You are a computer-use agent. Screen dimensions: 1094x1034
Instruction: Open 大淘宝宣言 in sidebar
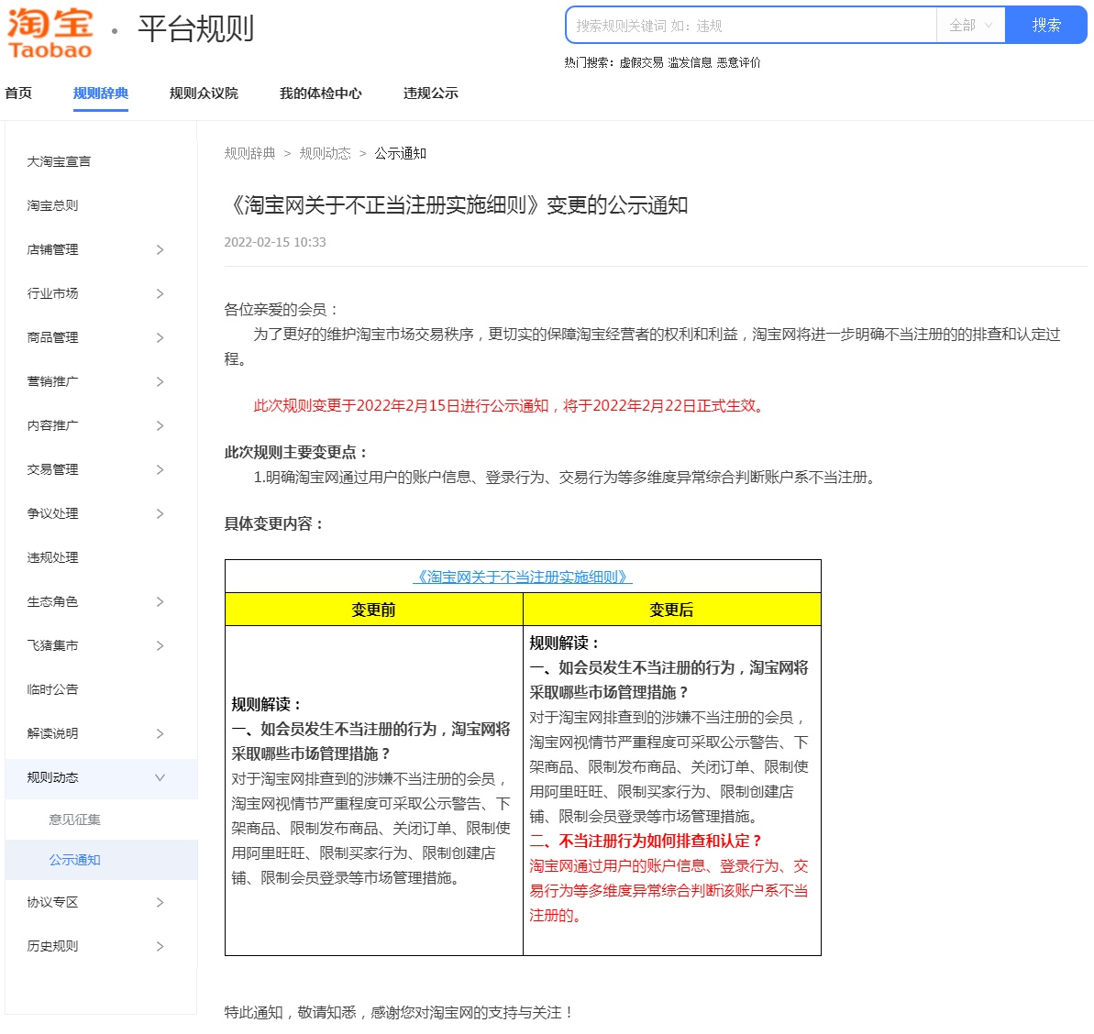click(59, 161)
